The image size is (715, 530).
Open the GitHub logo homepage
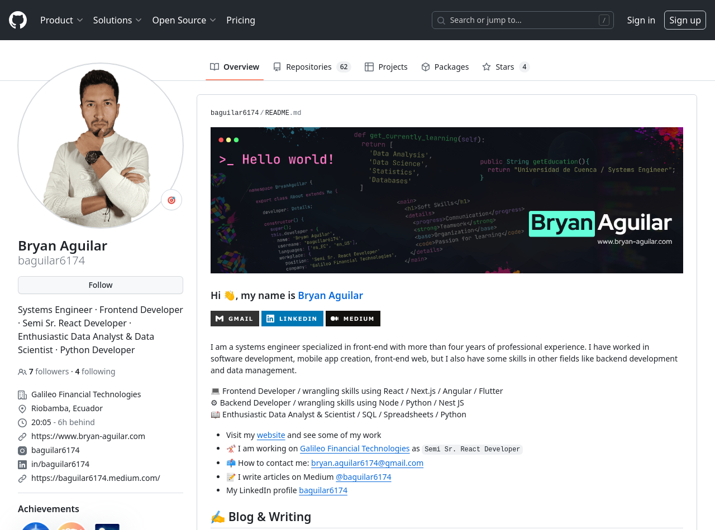click(x=18, y=20)
